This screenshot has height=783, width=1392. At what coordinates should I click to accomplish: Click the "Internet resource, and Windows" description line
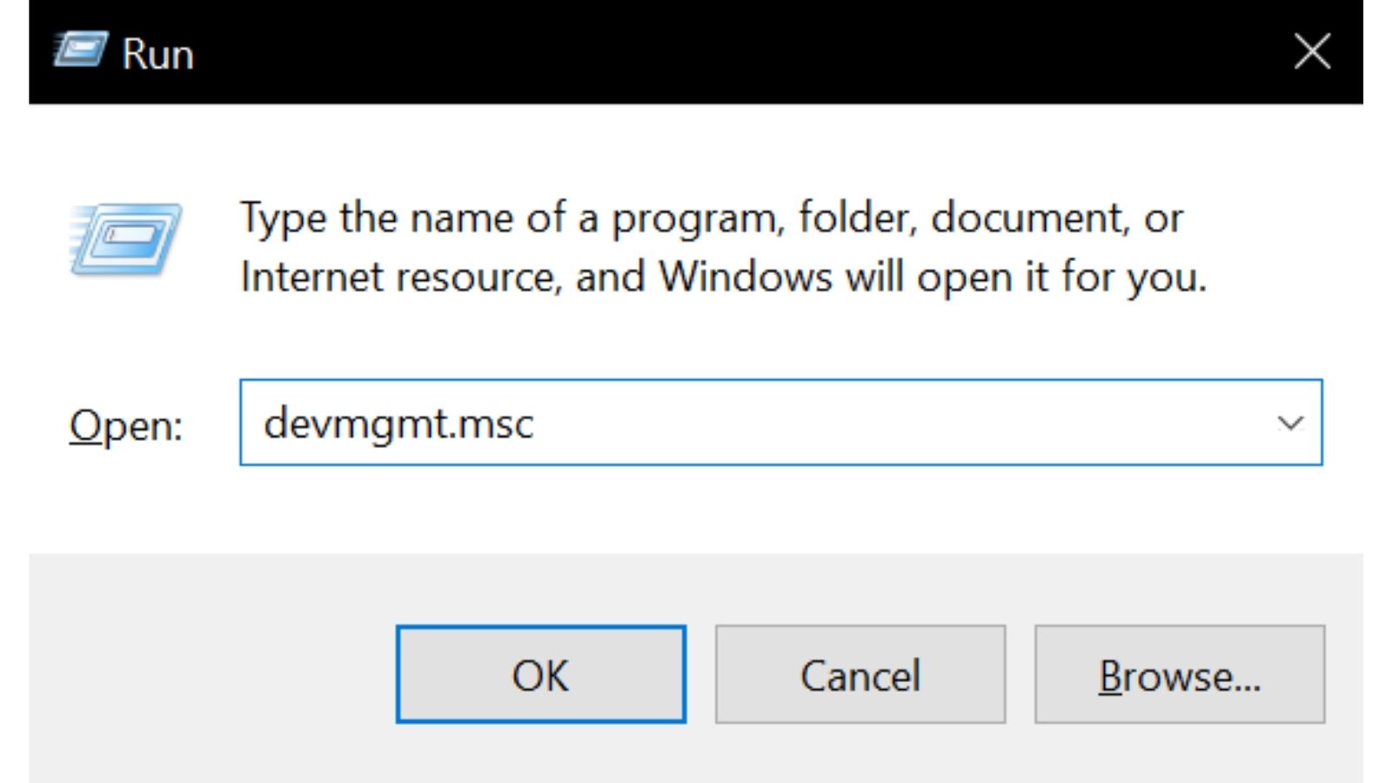[537, 278]
